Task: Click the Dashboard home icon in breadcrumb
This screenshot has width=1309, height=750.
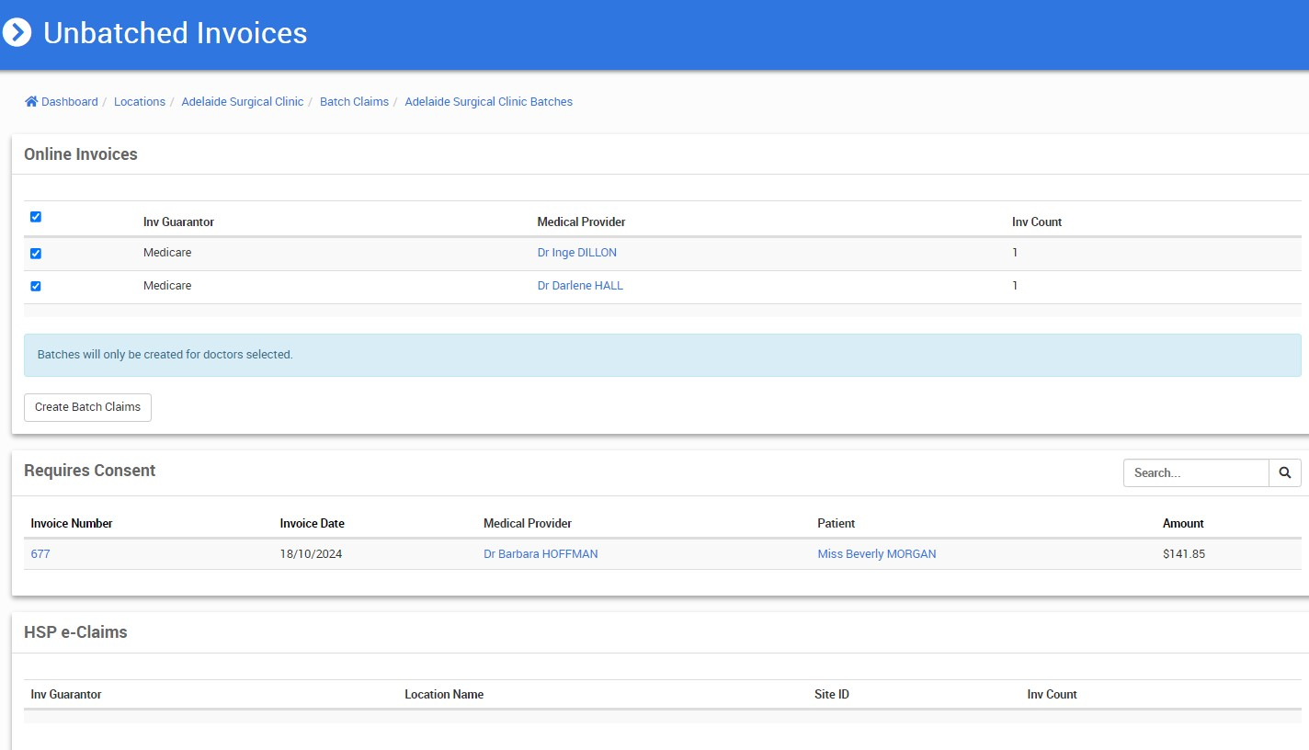Action: (x=31, y=102)
